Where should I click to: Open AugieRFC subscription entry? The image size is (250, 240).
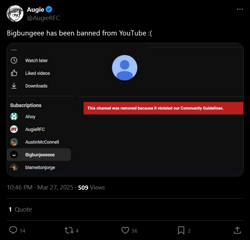[x=35, y=129]
